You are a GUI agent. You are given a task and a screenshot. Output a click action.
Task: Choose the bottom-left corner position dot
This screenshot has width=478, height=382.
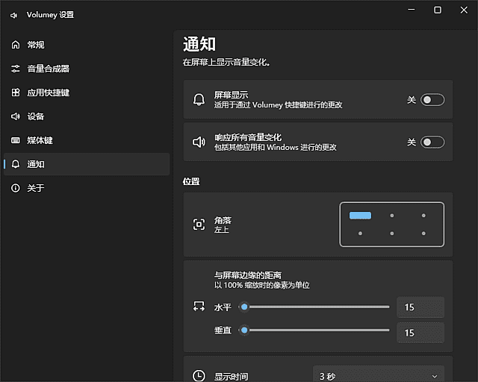pos(360,234)
